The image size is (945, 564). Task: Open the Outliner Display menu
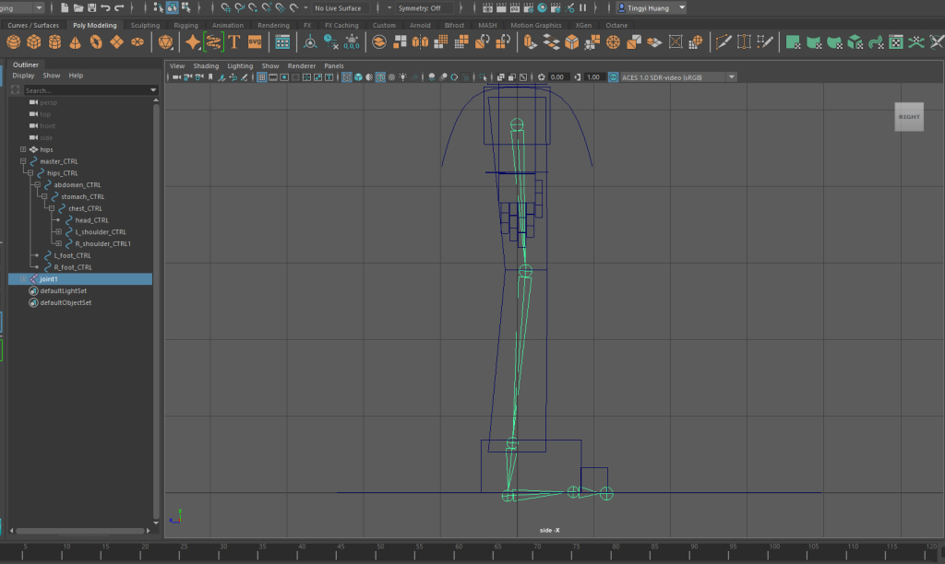(23, 76)
